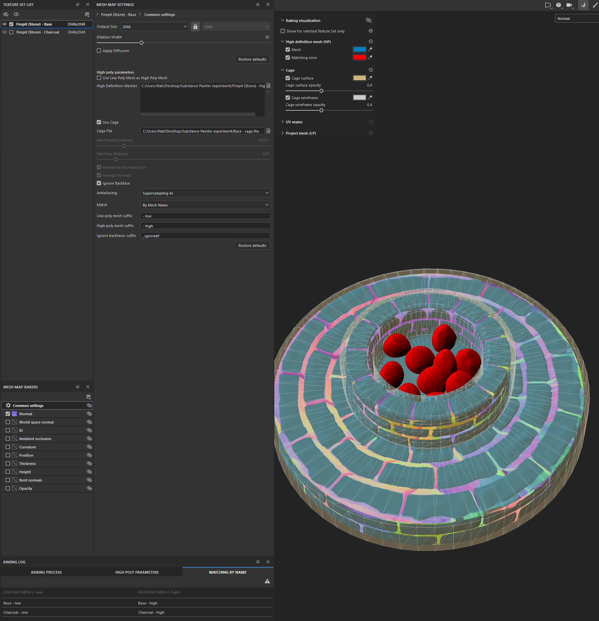
Task: Click the Mesh color eyedropper icon
Action: pos(370,49)
